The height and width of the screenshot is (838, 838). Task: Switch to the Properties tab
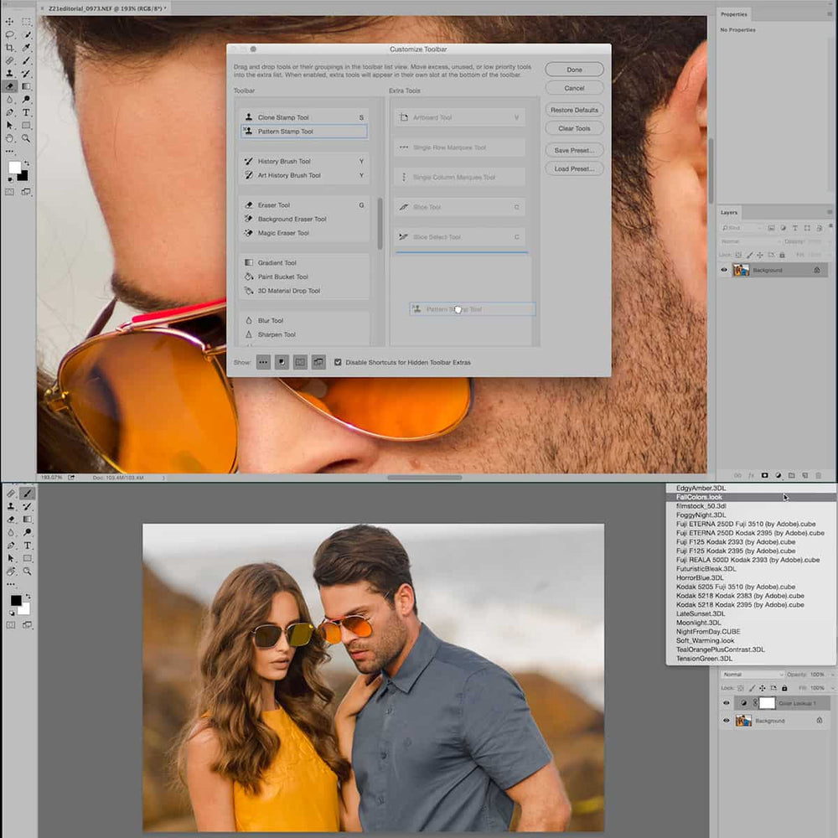coord(733,14)
